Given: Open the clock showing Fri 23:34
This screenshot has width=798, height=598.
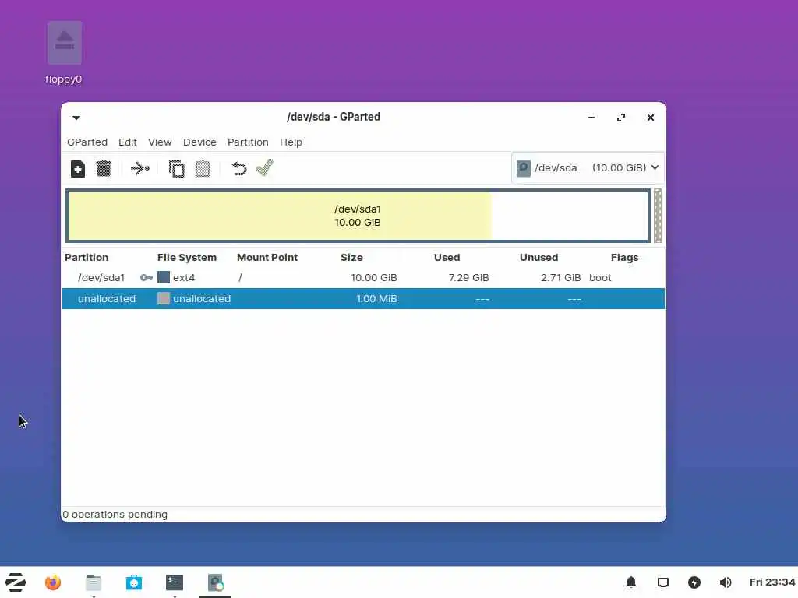Looking at the screenshot, I should 772,582.
